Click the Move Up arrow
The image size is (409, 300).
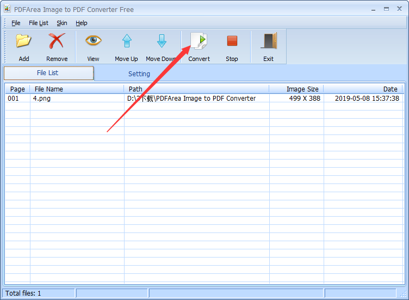pos(127,41)
